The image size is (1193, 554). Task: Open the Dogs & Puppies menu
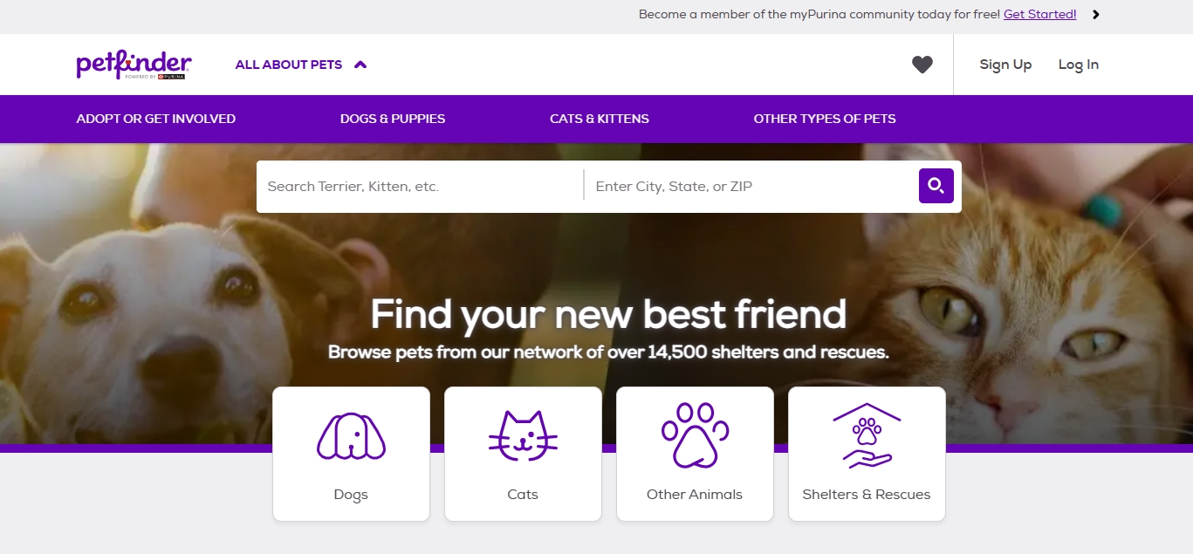tap(393, 119)
